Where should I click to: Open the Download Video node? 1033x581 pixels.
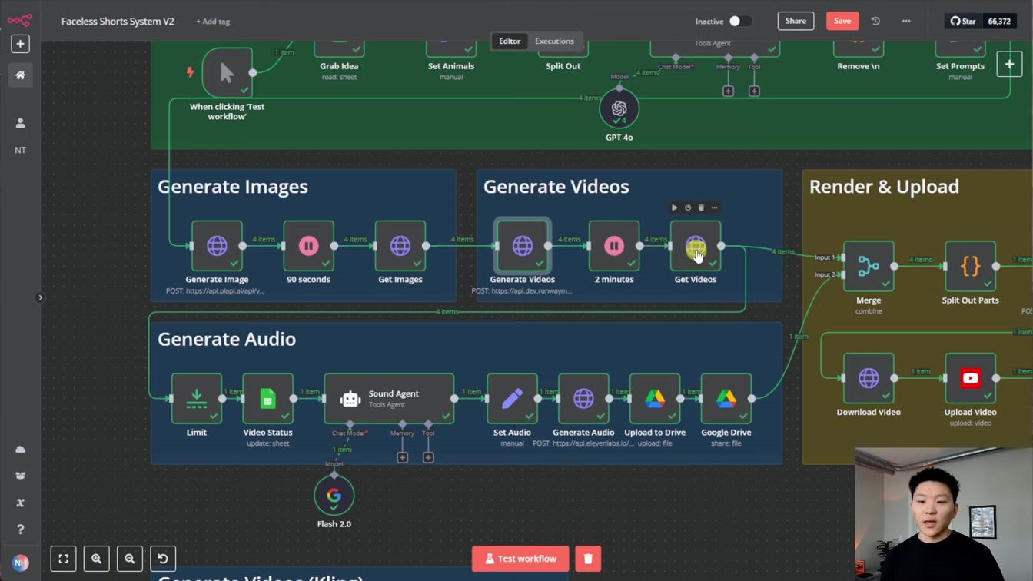pyautogui.click(x=869, y=378)
